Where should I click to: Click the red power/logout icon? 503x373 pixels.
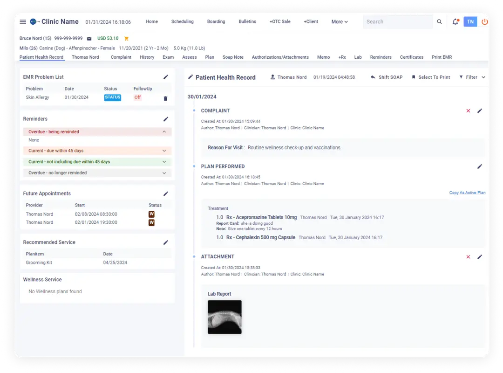point(485,21)
